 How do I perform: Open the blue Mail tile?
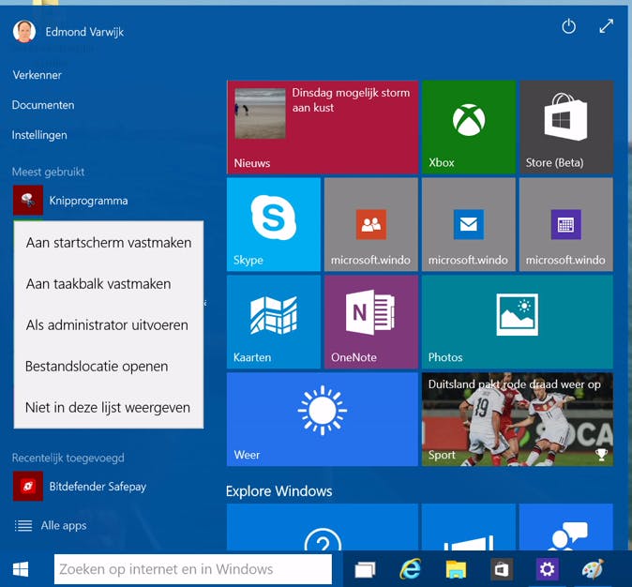[x=469, y=224]
